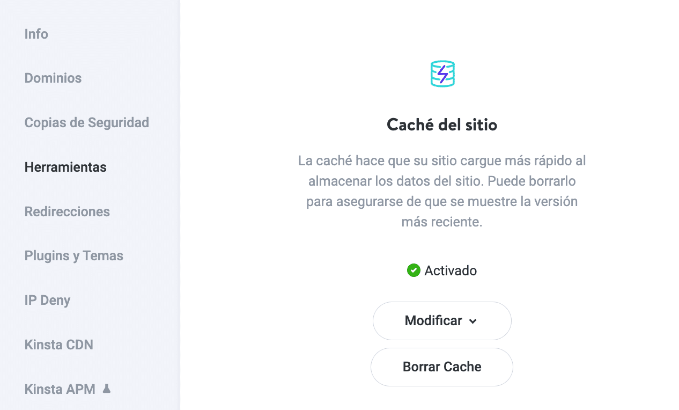This screenshot has width=679, height=410.
Task: Open Modificar options for site cache
Action: point(442,320)
